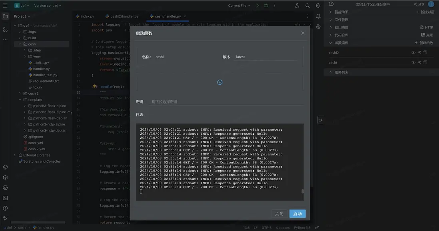The height and width of the screenshot is (231, 439).
Task: Expand External Libraries node
Action: click(15, 155)
